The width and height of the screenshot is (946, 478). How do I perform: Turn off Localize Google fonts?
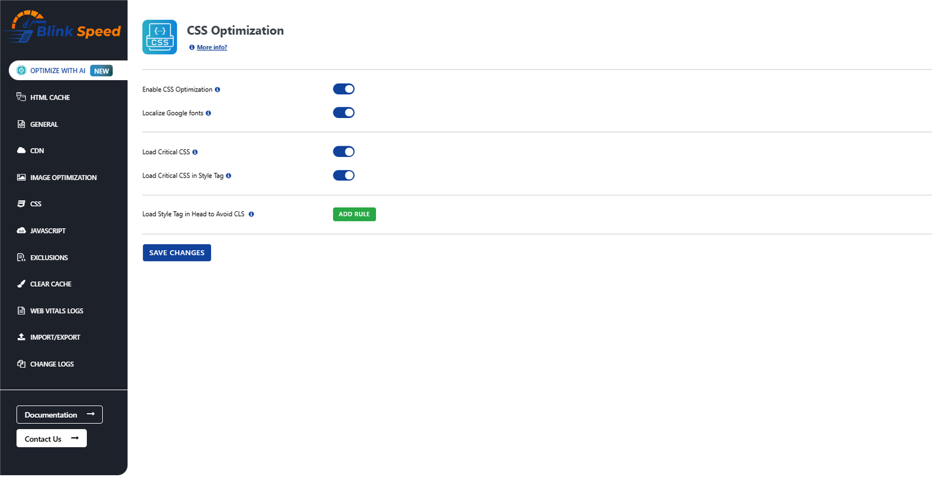tap(344, 112)
